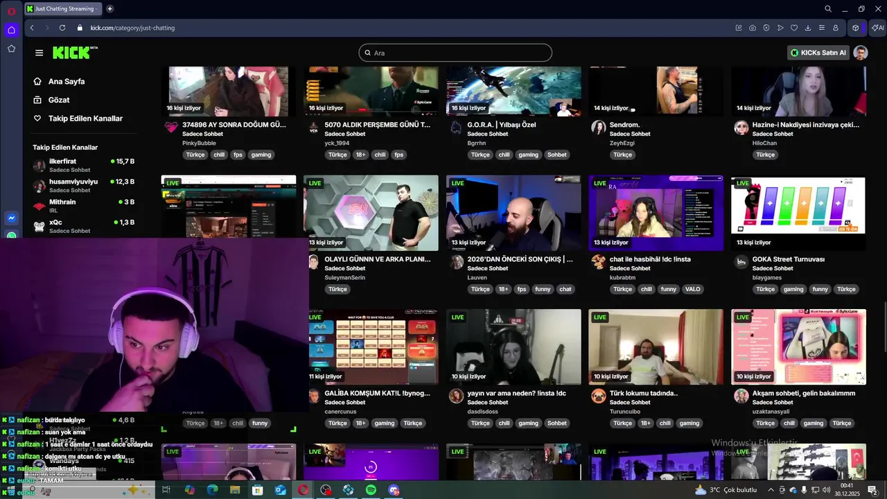Expand hidden system tray icons
This screenshot has width=887, height=499.
point(771,490)
